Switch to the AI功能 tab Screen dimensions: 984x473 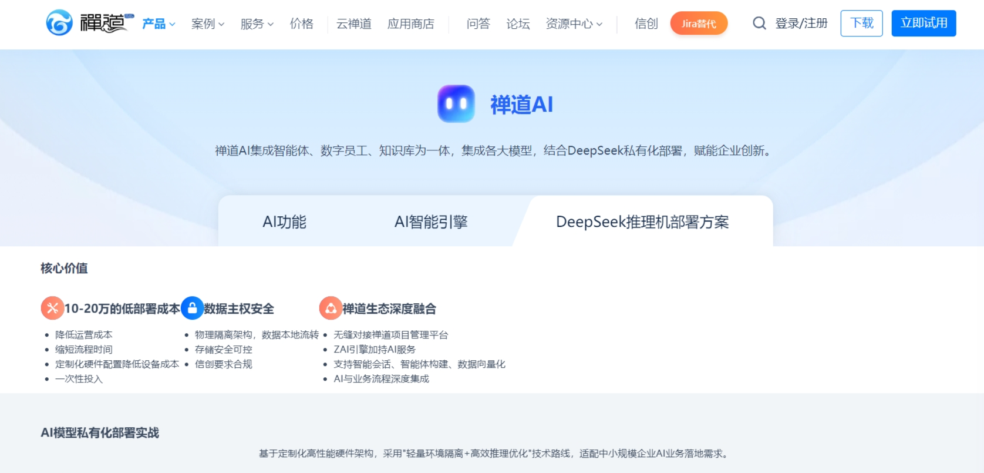[284, 222]
